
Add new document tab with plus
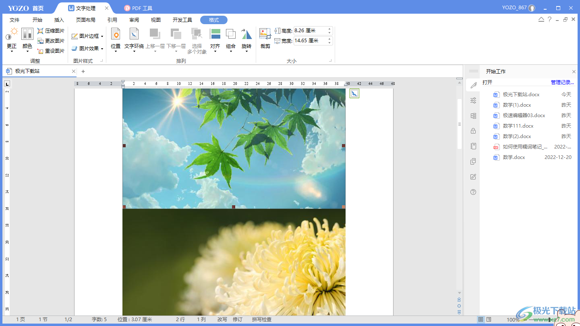point(83,71)
